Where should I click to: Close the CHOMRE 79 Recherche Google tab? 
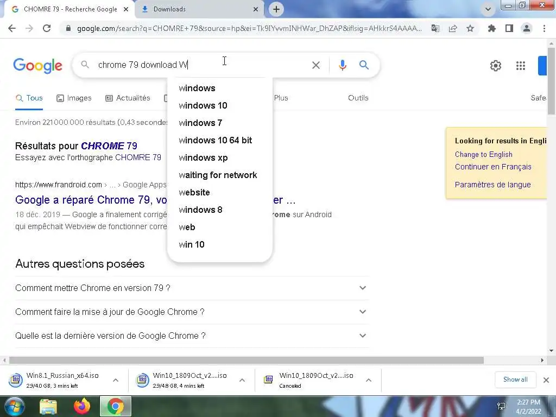click(126, 9)
